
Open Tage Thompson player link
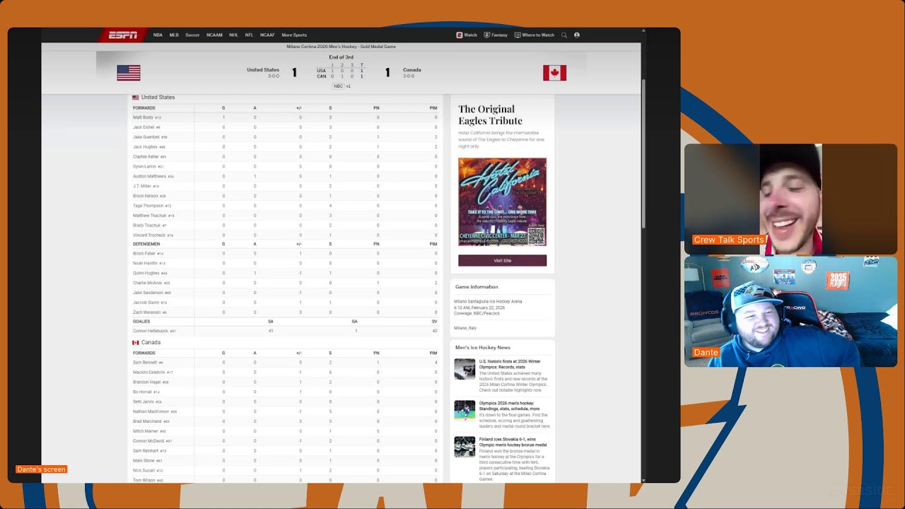(148, 206)
